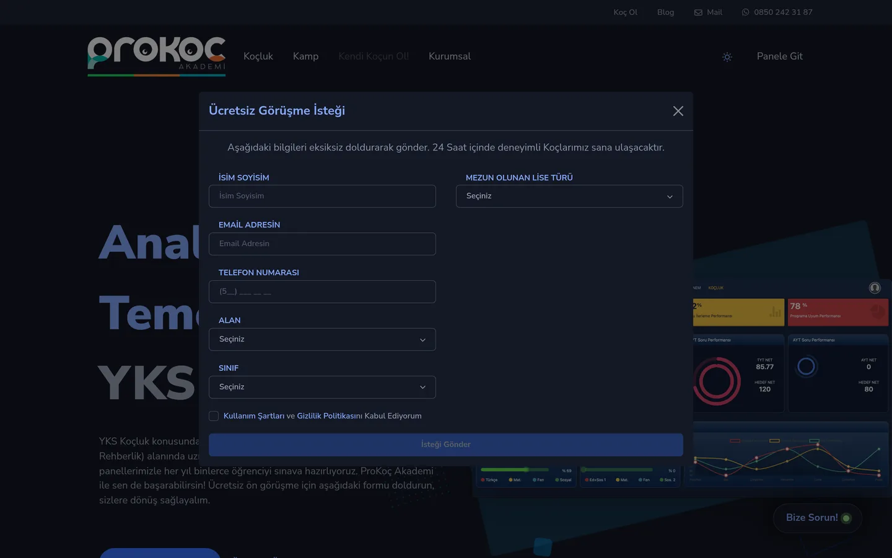This screenshot has width=892, height=558.
Task: Click the WhatsApp phone icon in top bar
Action: pos(745,12)
